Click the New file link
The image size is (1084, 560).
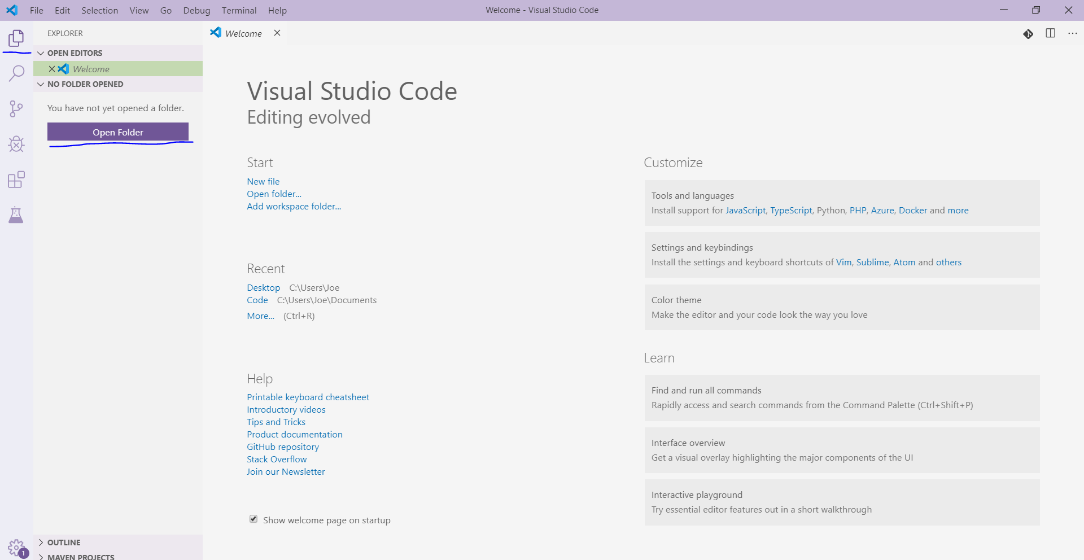point(263,181)
